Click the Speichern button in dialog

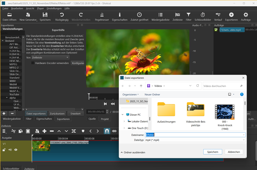tap(213, 152)
